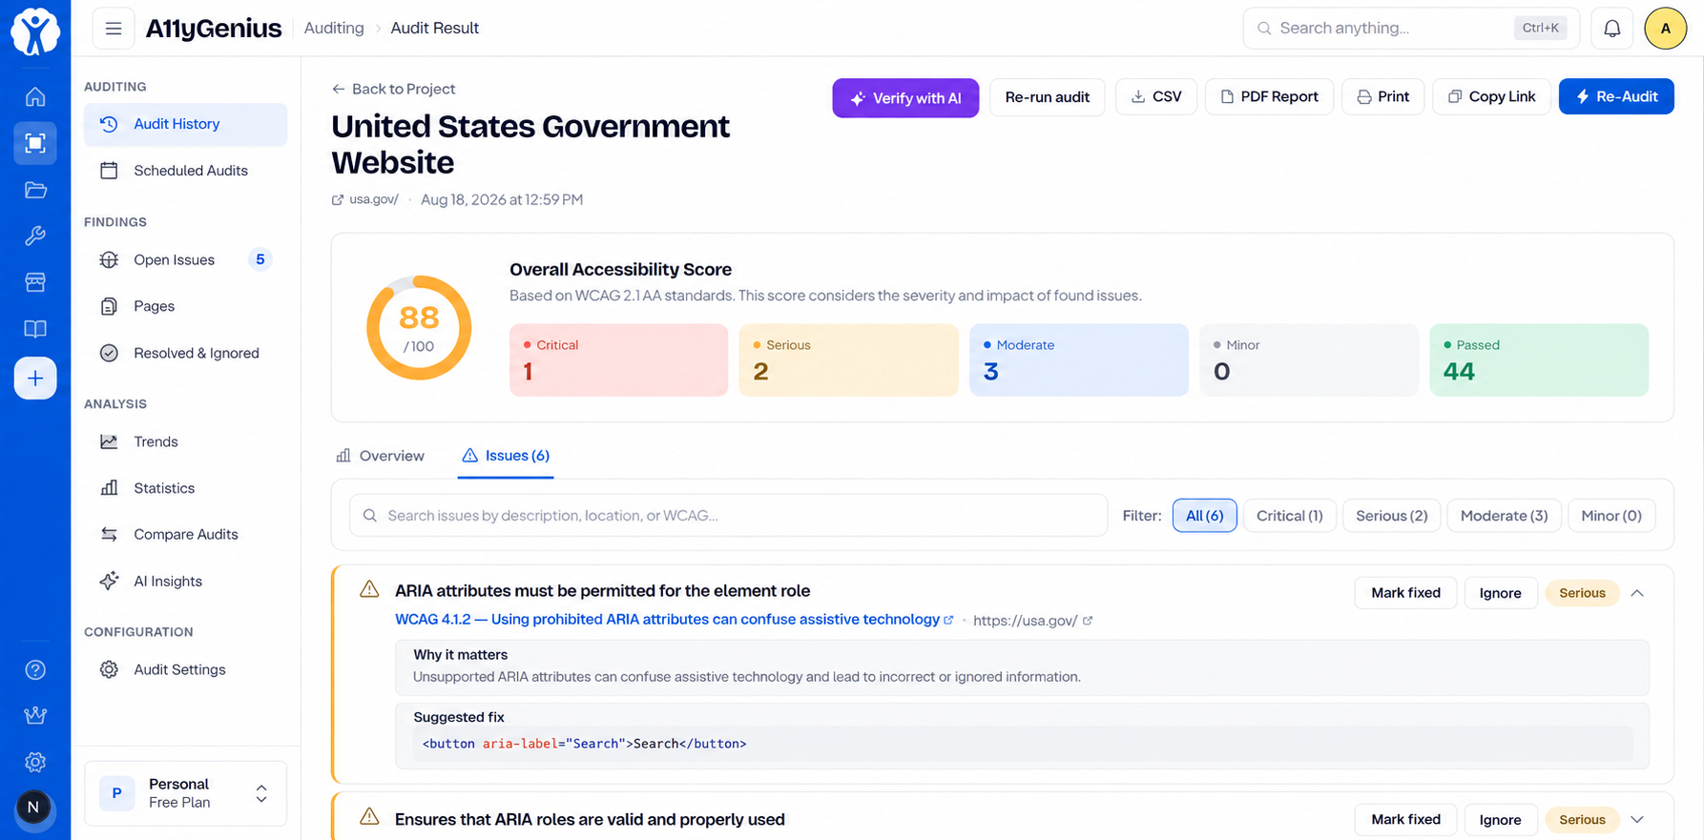
Task: Open the help question mark icon
Action: coord(35,670)
